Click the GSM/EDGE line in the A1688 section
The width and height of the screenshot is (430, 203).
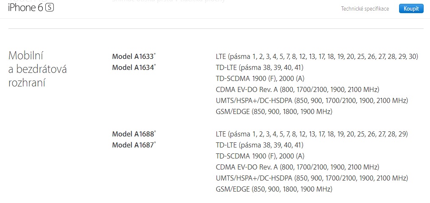pyautogui.click(x=274, y=189)
